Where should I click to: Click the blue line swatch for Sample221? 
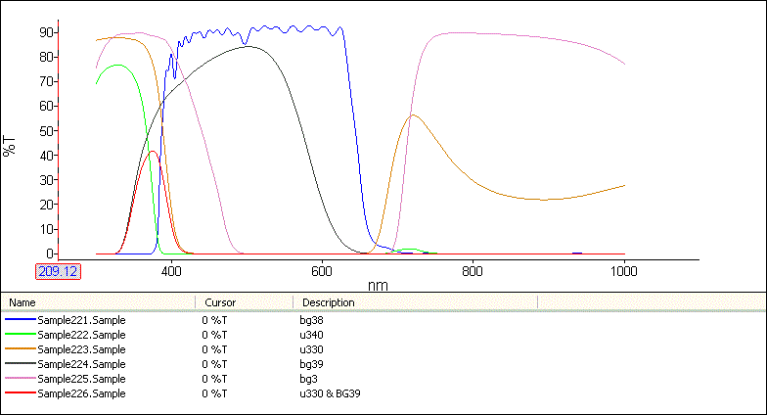22,320
